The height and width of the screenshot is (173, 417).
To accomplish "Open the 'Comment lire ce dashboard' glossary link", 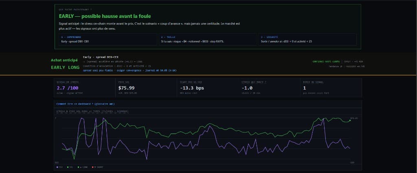I will tap(86, 104).
